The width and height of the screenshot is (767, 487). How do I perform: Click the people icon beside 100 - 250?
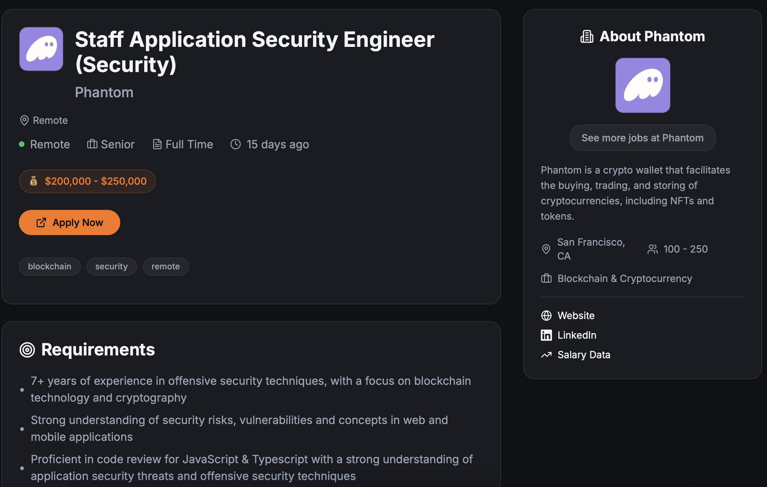click(652, 249)
